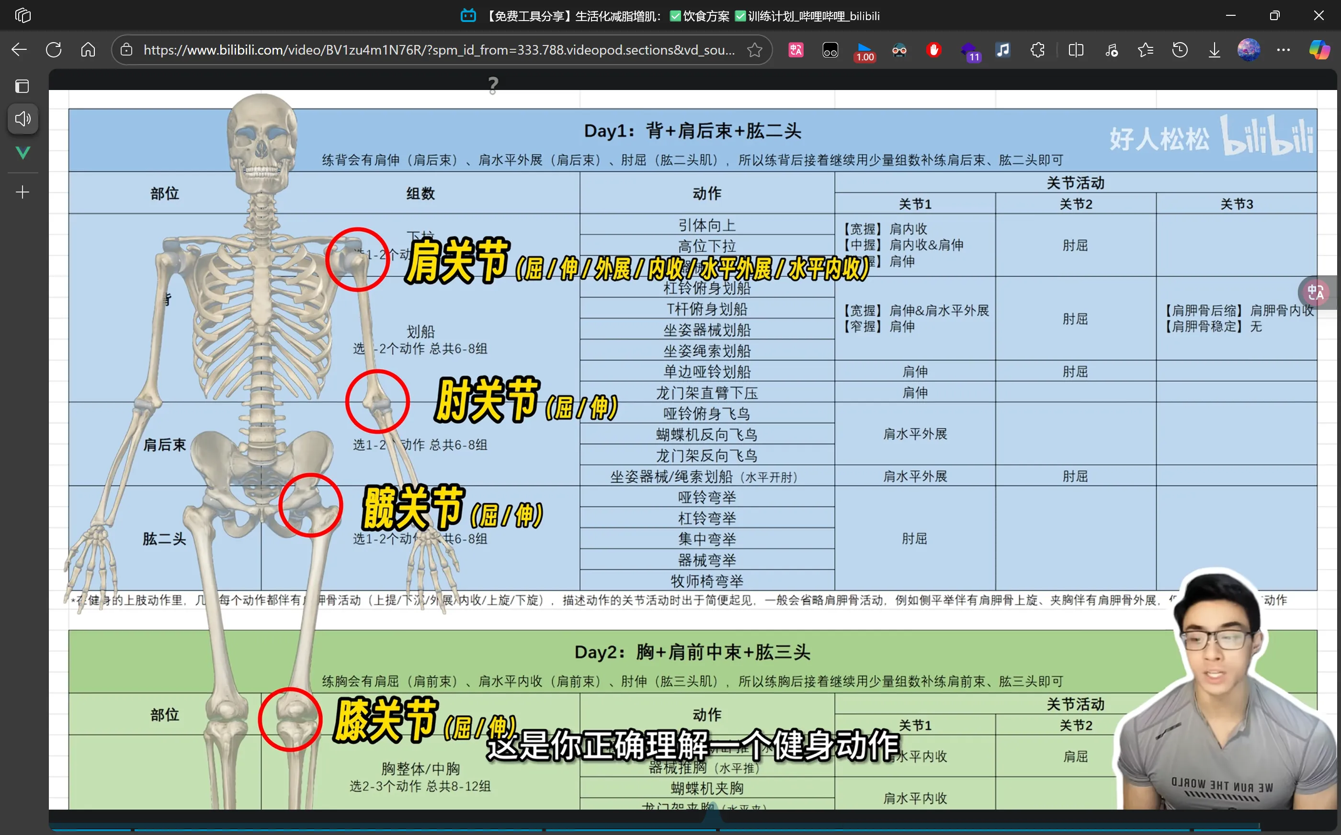Show the downloads panel
The height and width of the screenshot is (835, 1341).
coord(1214,50)
